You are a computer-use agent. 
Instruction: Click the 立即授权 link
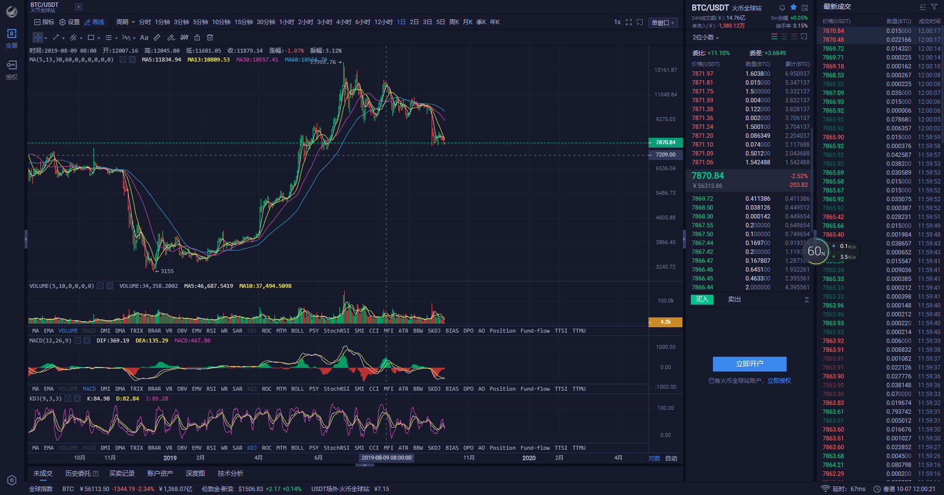(x=779, y=381)
